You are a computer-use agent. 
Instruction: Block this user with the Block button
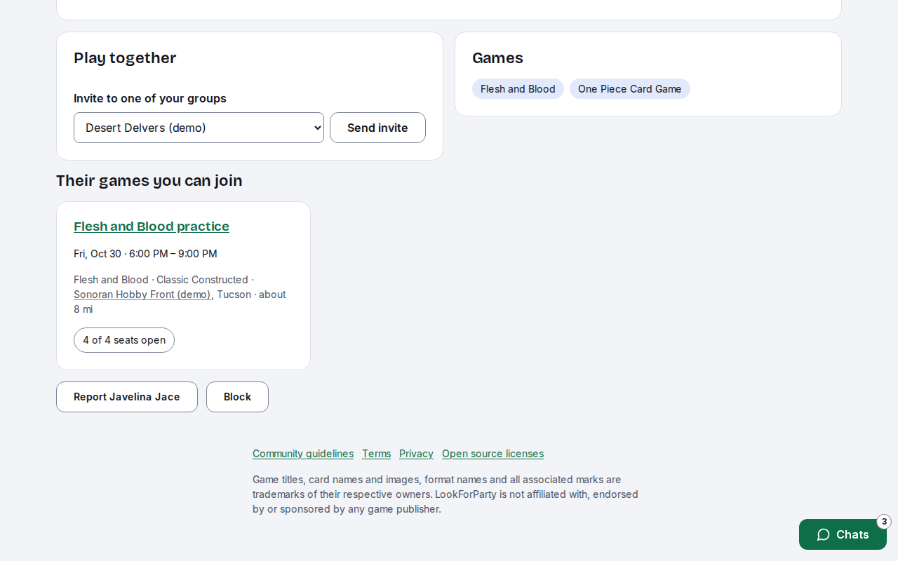point(237,397)
